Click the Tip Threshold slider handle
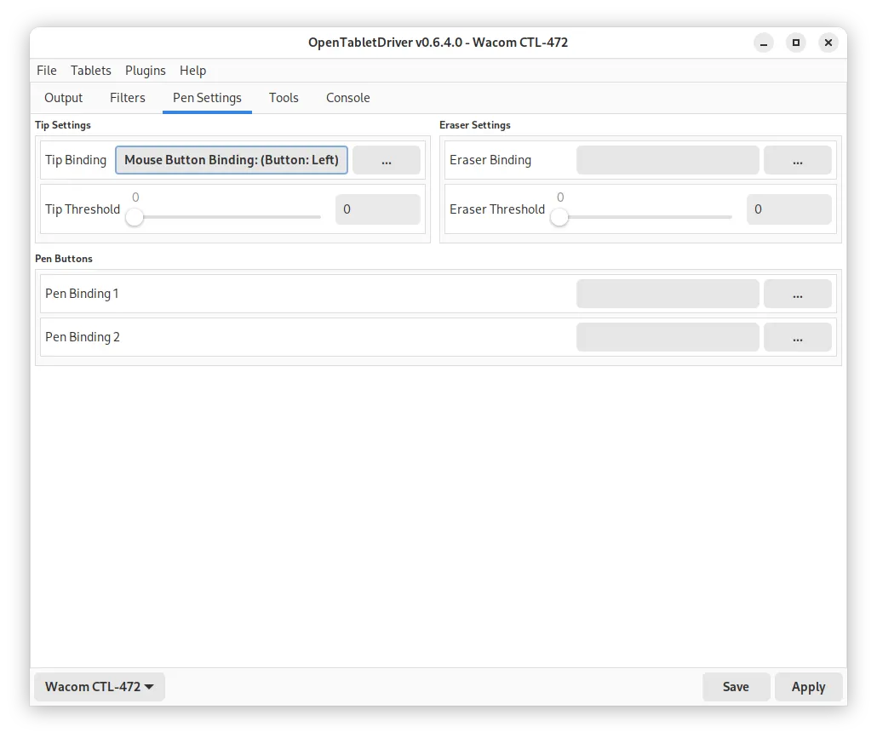The width and height of the screenshot is (877, 738). pos(135,217)
